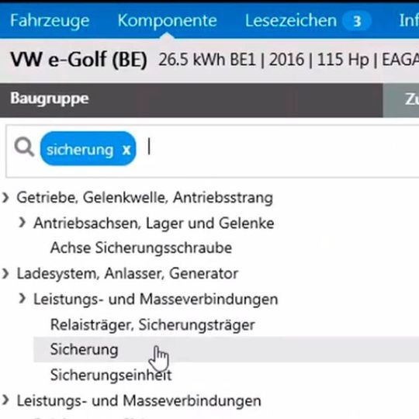Collapse bottom top-level Leistungs- und Masseverbindungen chevron
Viewport: 419px width, 419px height.
5,400
